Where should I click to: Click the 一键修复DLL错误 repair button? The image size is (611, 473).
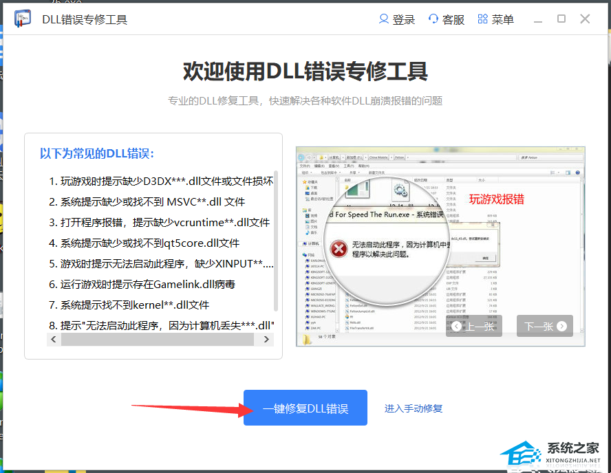(x=305, y=408)
